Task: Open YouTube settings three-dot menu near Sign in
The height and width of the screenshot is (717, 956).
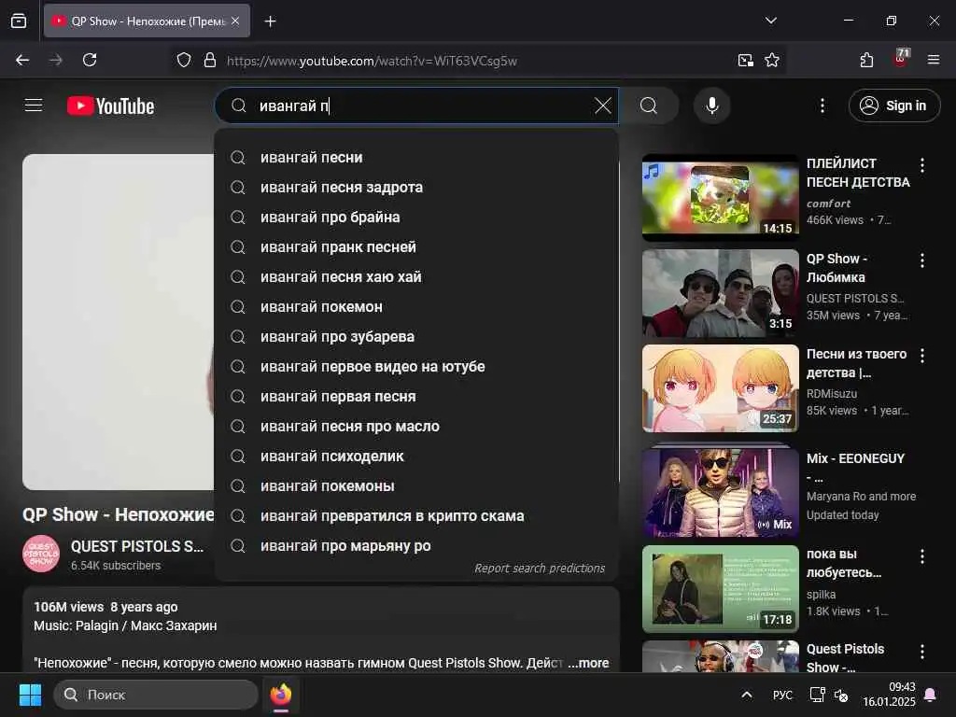Action: click(x=822, y=105)
